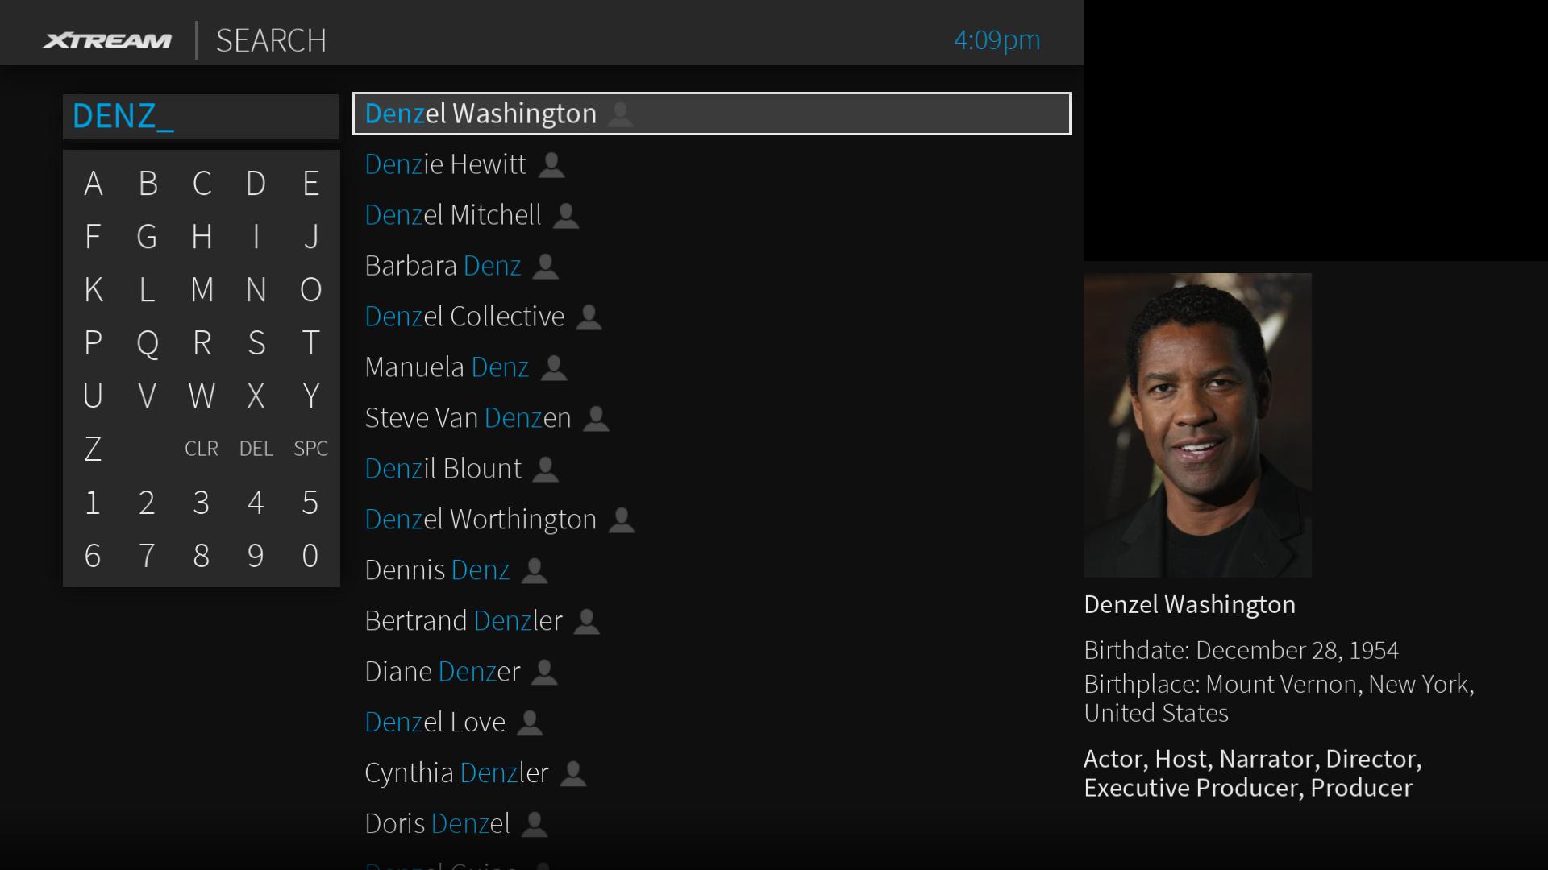This screenshot has width=1548, height=870.
Task: Select letter A on the keypad
Action: tap(94, 184)
